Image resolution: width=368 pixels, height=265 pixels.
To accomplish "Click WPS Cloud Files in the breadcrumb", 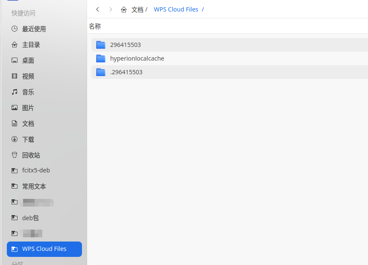I will pos(176,9).
